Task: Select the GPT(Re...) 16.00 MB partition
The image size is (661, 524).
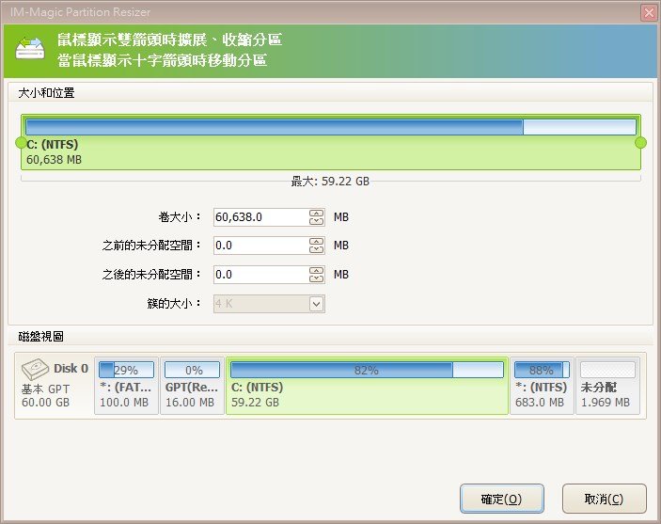Action: point(192,386)
